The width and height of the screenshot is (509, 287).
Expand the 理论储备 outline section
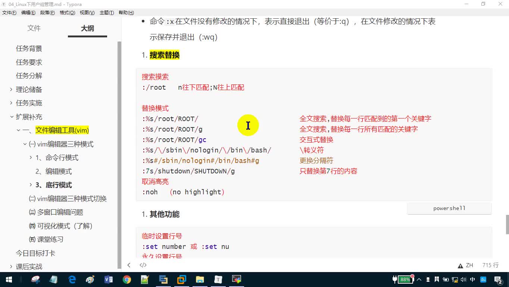[11, 90]
